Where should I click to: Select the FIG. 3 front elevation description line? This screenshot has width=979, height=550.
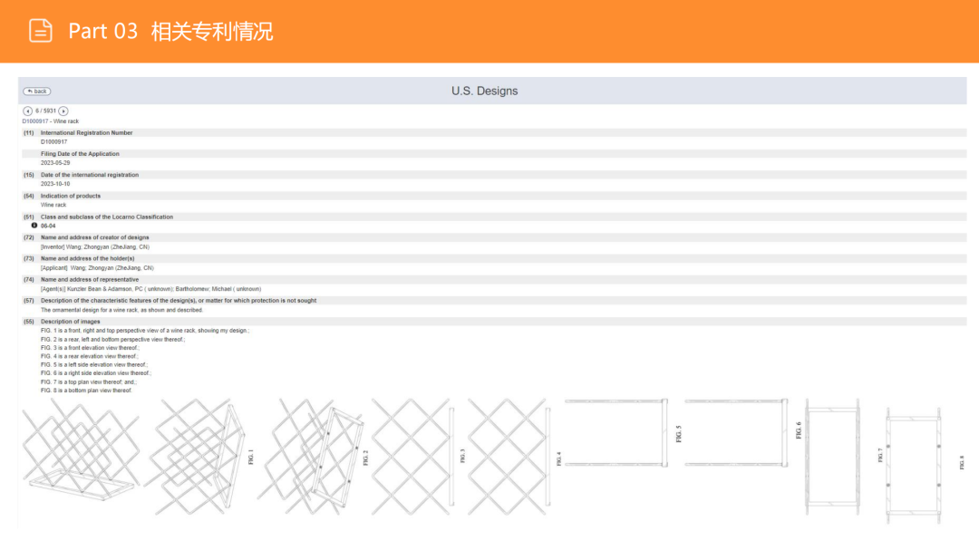90,348
